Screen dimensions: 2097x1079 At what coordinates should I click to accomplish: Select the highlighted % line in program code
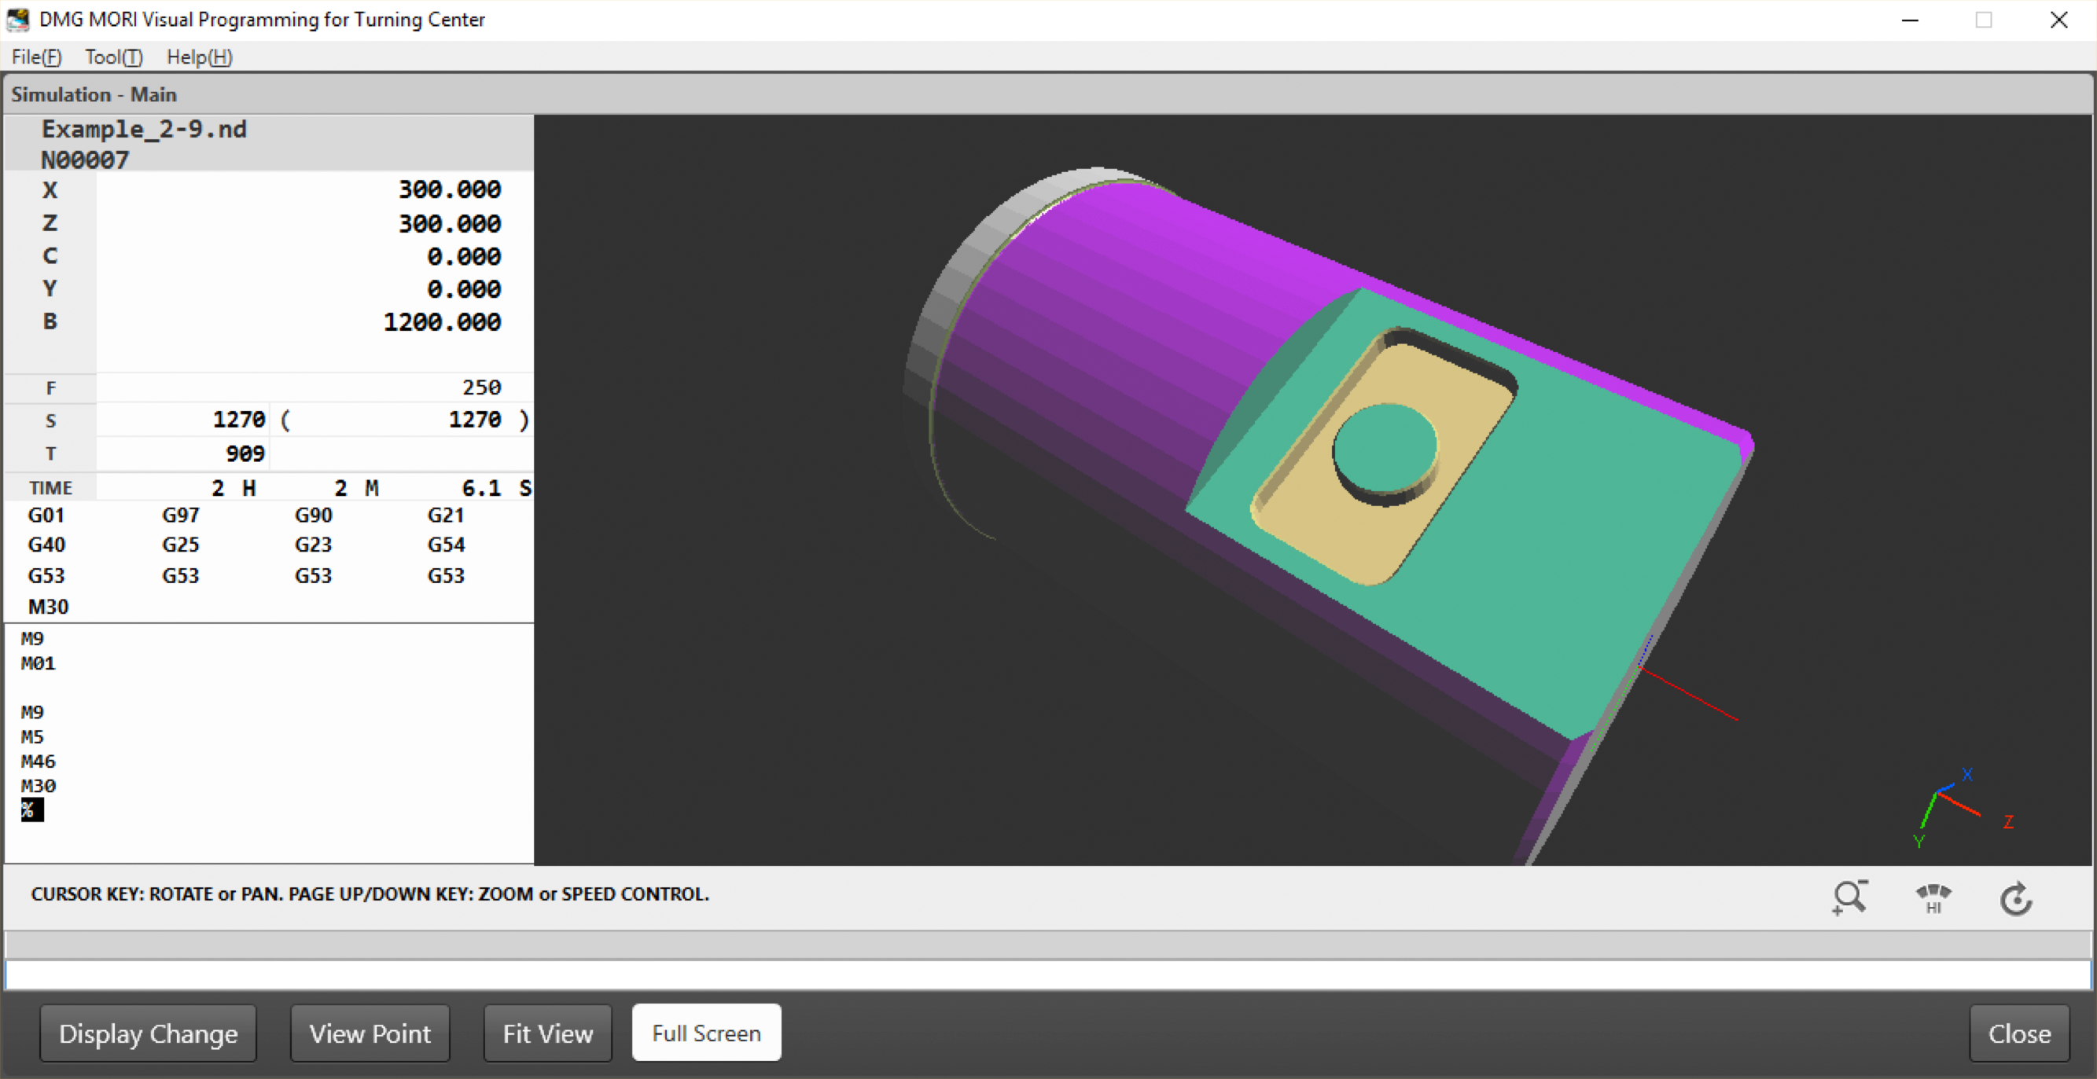[x=31, y=809]
